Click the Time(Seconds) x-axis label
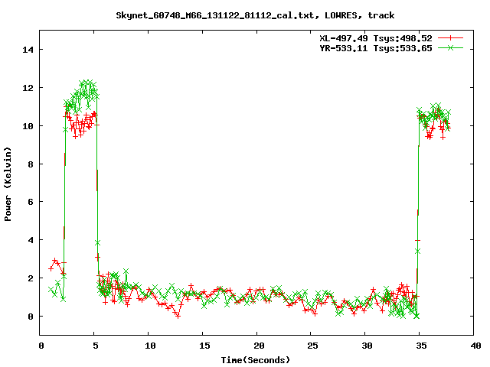The height and width of the screenshot is (367, 490). [256, 360]
